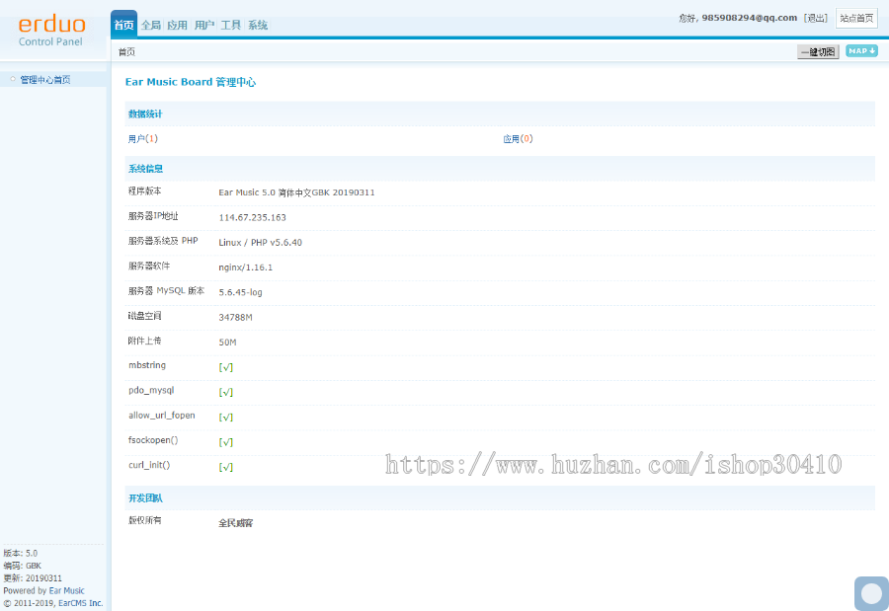Click the allow_url_fopen check mark
Image resolution: width=889 pixels, height=611 pixels.
225,418
